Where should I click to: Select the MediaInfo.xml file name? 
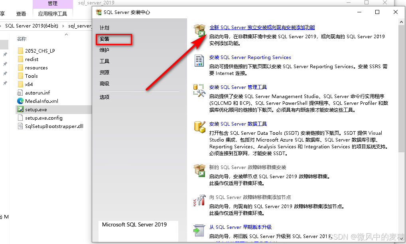(42, 101)
